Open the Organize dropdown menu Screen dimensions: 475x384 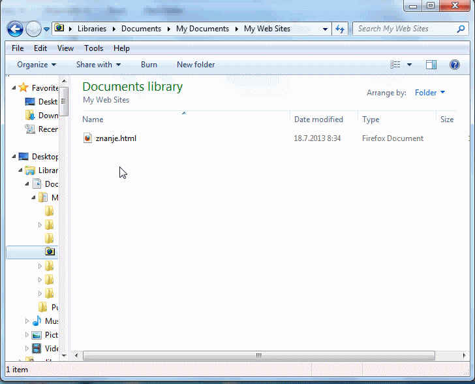pyautogui.click(x=37, y=65)
